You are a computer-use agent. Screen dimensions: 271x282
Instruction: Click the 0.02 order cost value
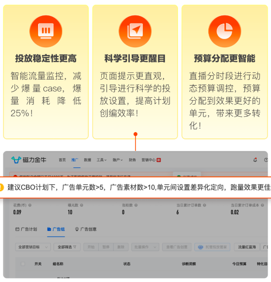pyautogui.click(x=235, y=212)
